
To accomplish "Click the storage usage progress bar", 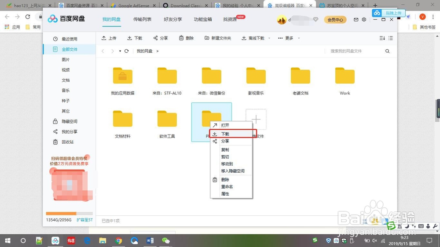I will (x=70, y=213).
